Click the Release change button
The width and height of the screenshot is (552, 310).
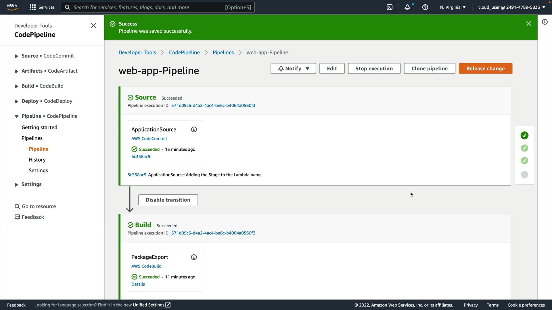(485, 69)
